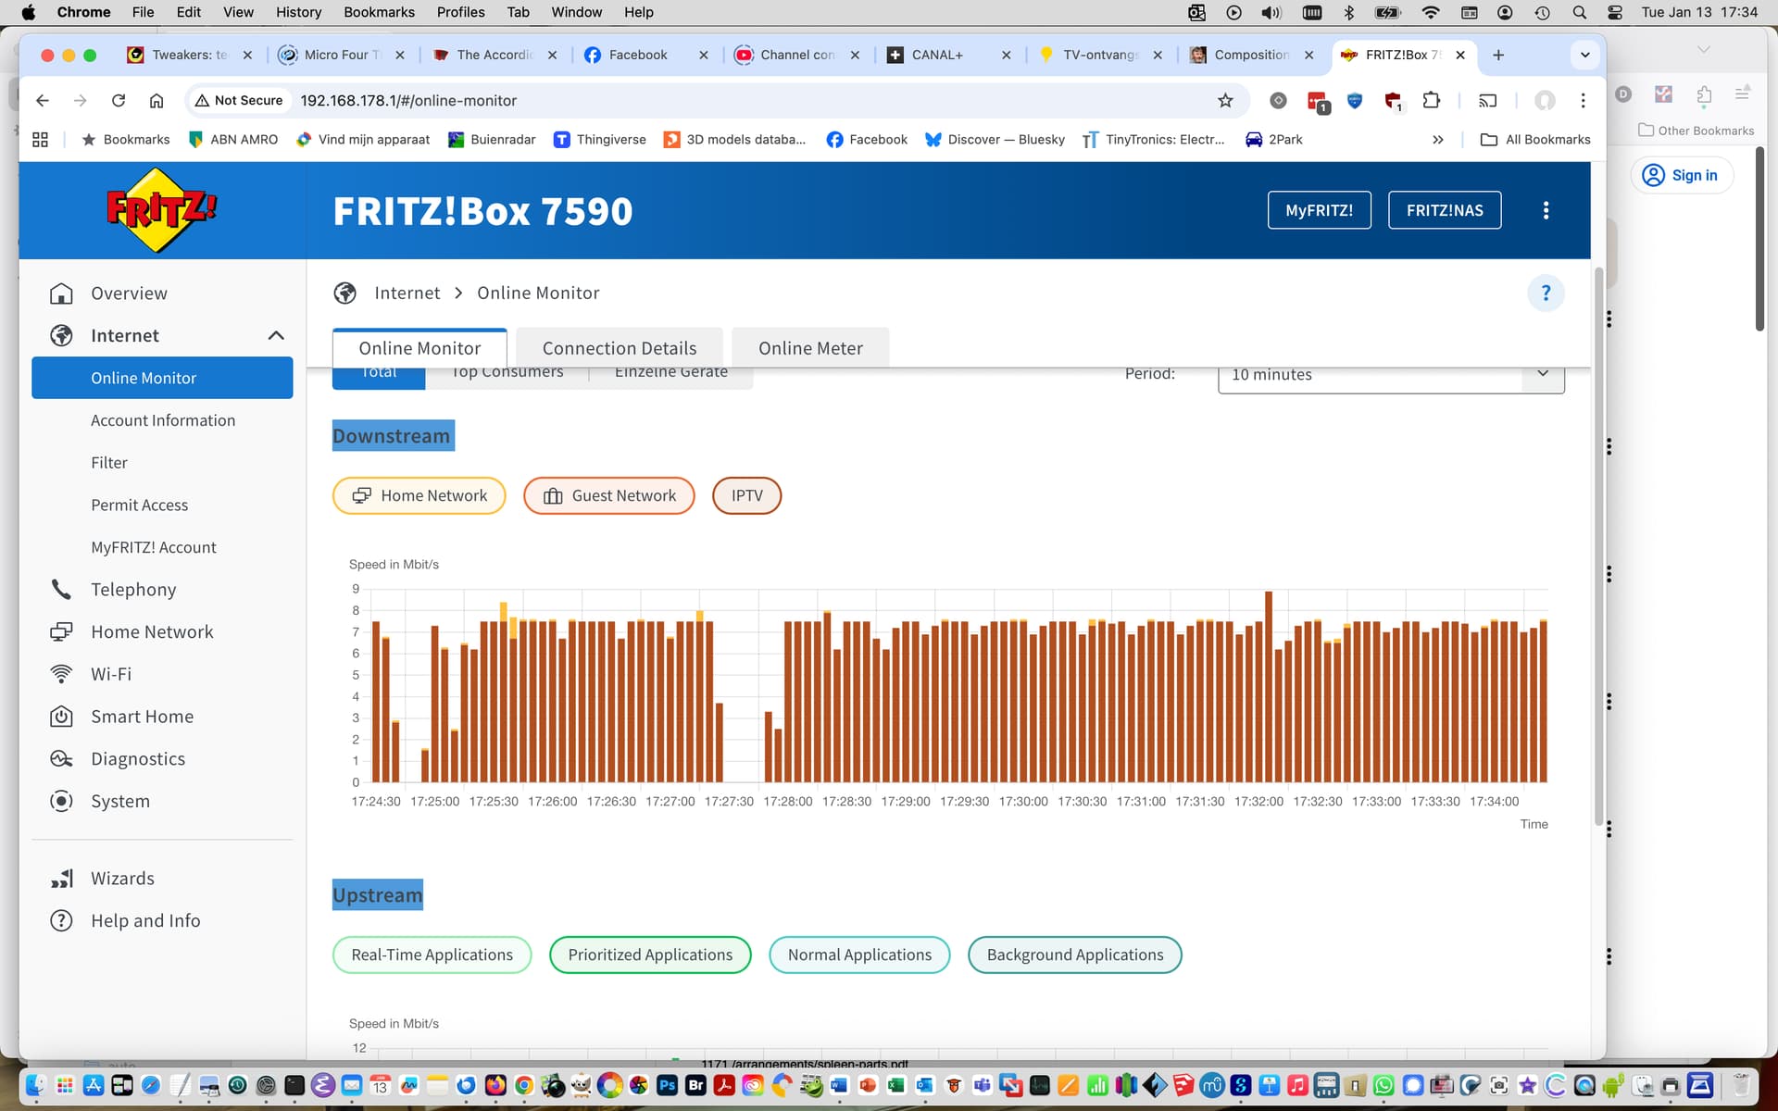Image resolution: width=1778 pixels, height=1111 pixels.
Task: Expand Chrome's tab search dropdown arrow
Action: (1584, 56)
